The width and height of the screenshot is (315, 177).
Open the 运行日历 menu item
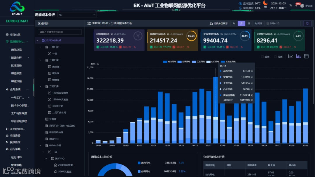tap(16, 157)
